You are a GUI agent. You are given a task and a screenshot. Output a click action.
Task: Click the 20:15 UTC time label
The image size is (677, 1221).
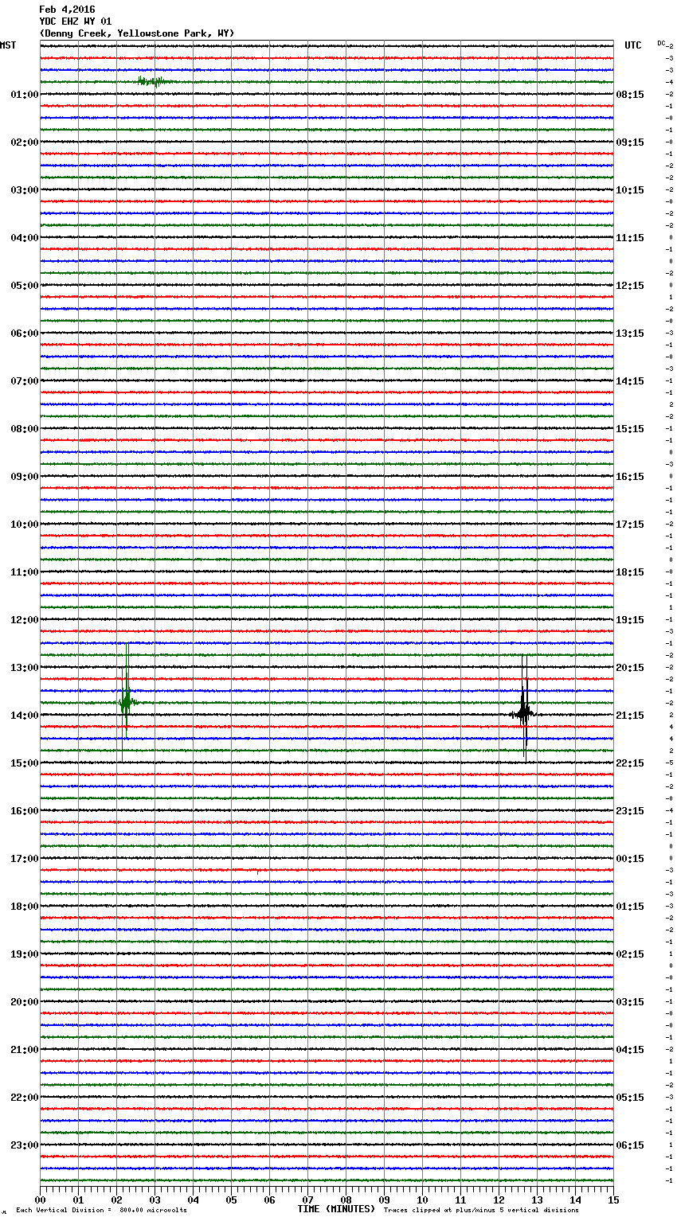pos(630,668)
